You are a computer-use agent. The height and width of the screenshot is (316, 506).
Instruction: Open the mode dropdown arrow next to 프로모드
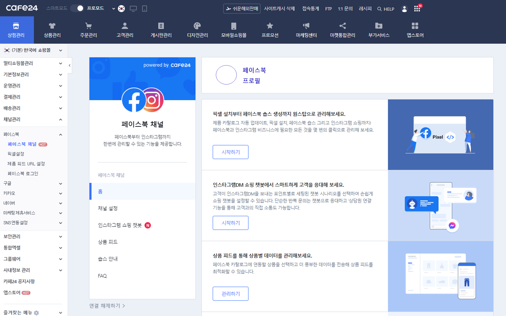113,8
